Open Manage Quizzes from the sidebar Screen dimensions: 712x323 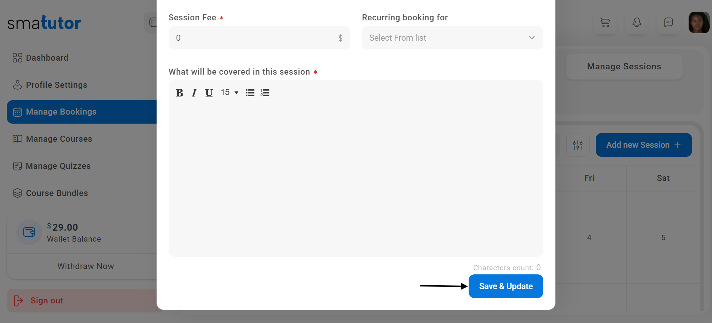58,166
